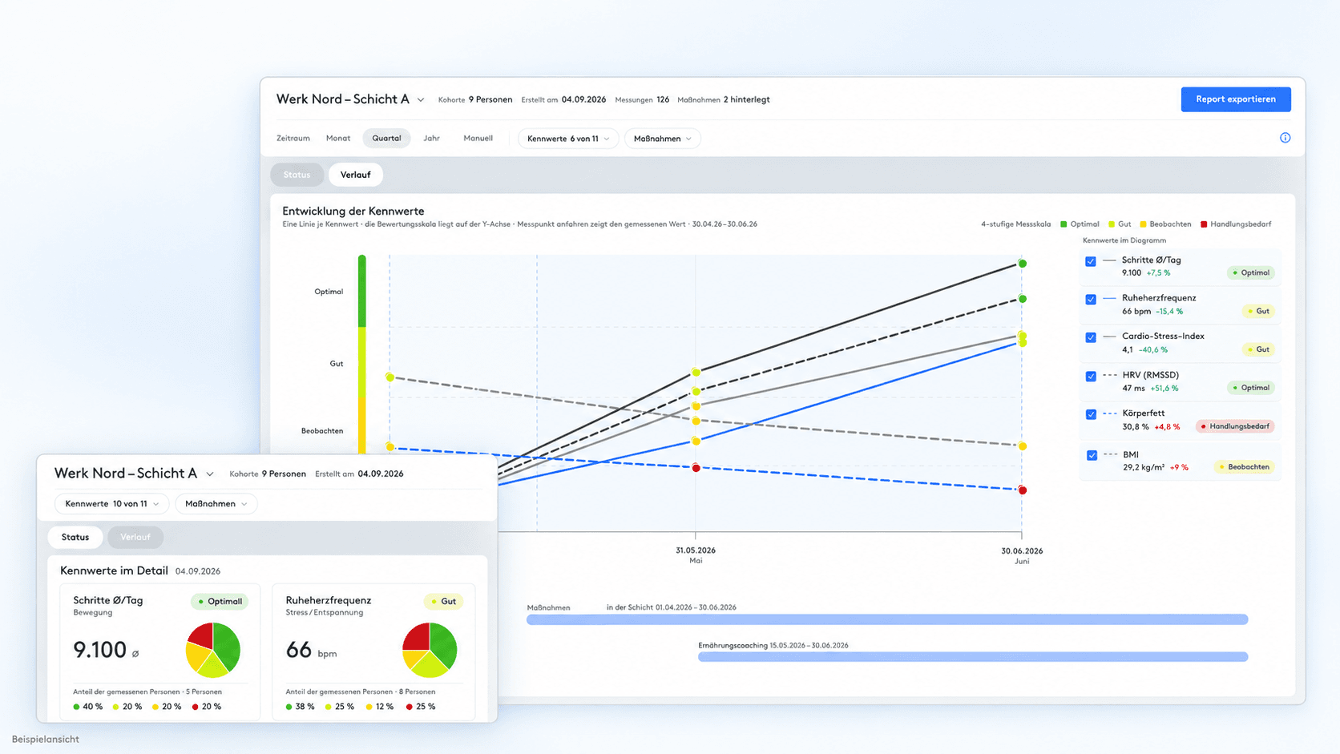Click the 9.100 value on the Schritte card
The height and width of the screenshot is (754, 1340).
(100, 650)
